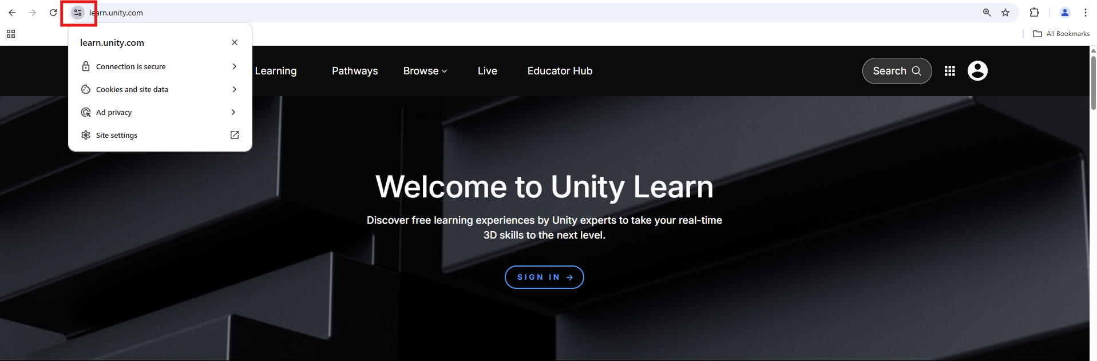Expand the Ad privacy section
This screenshot has height=361, width=1097.
tap(160, 112)
